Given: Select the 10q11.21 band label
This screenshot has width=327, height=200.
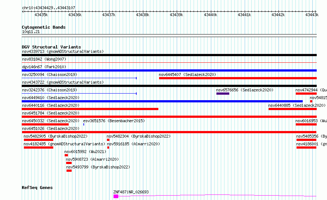Looking at the screenshot, I should pos(31,32).
